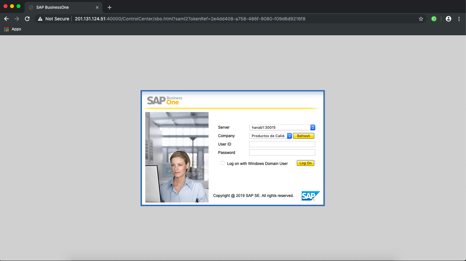Click the woman photo on login panel

point(177,157)
